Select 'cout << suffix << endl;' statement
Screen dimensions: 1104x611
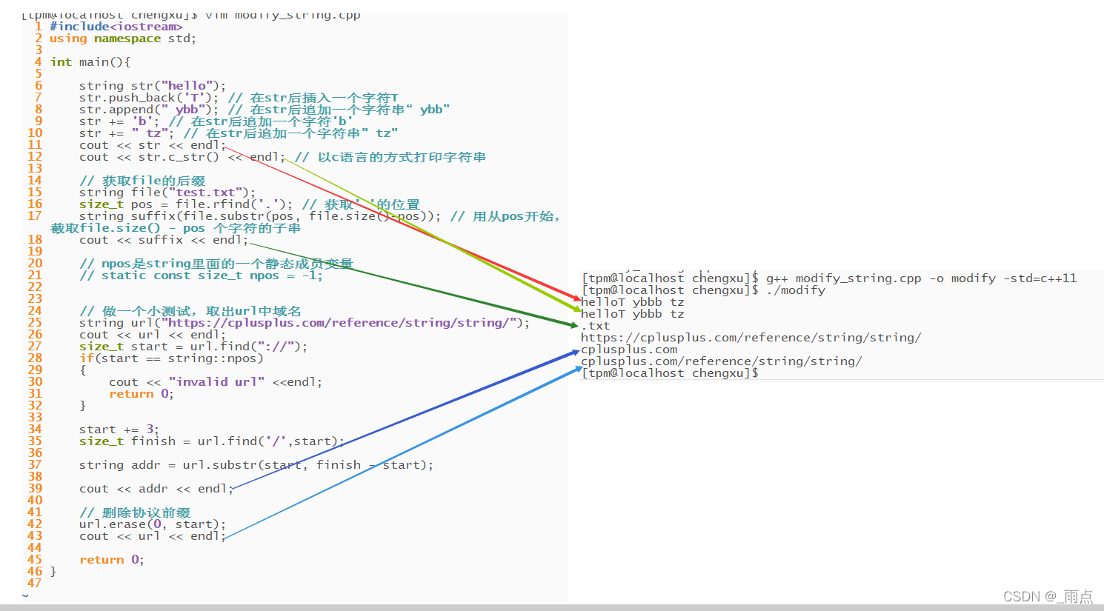pyautogui.click(x=164, y=240)
